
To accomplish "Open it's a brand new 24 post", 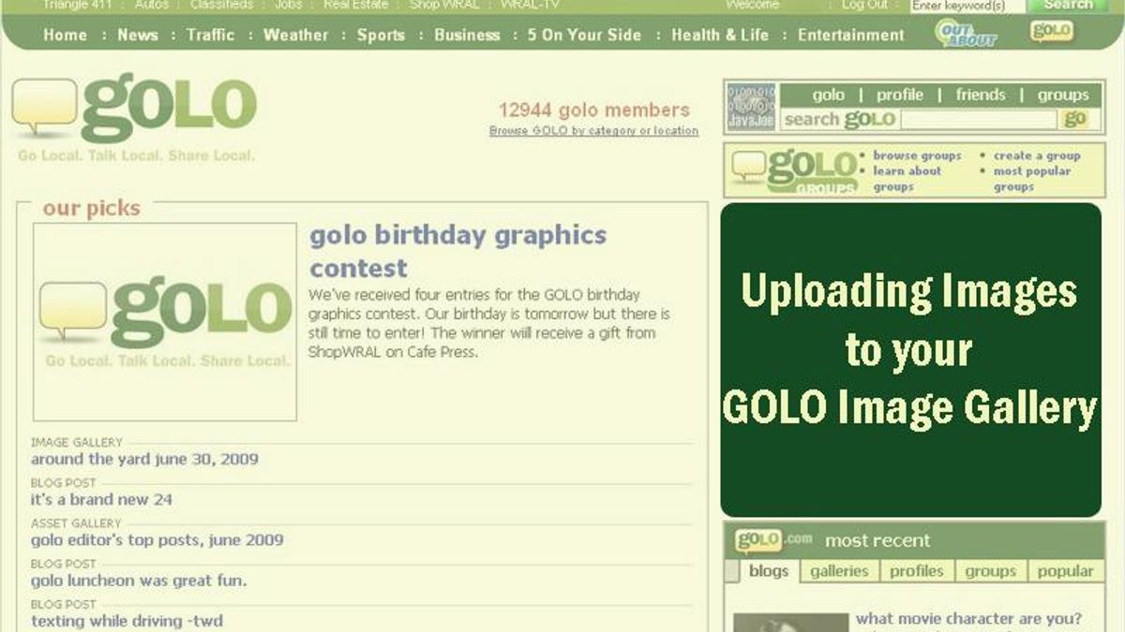I will (101, 499).
